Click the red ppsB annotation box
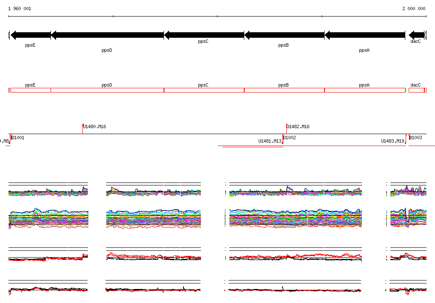The image size is (435, 303). pos(284,90)
